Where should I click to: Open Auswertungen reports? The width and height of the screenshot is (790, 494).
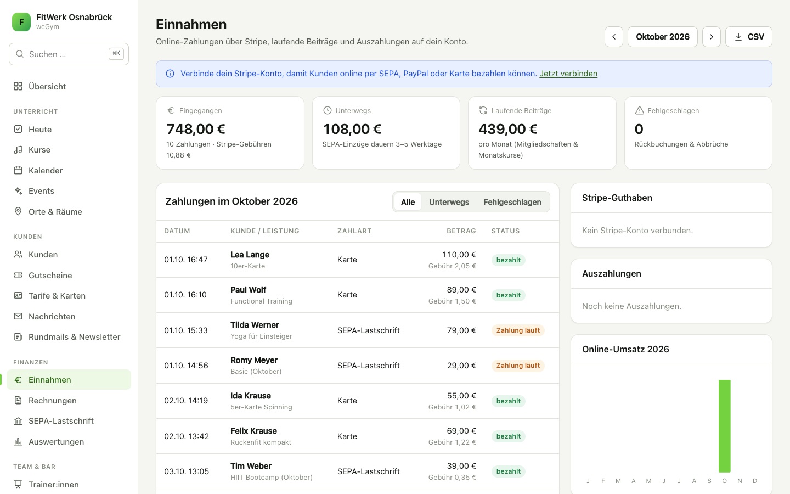69,442
